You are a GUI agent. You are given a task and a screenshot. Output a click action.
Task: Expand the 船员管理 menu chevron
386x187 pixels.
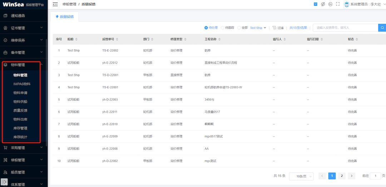[41, 172]
